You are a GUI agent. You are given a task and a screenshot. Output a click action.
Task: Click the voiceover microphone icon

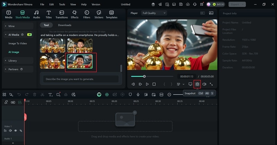tap(138, 95)
